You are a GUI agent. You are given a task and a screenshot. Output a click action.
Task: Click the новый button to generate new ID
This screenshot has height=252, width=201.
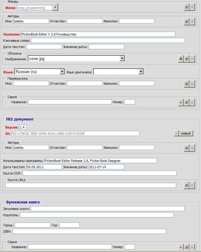(186, 133)
